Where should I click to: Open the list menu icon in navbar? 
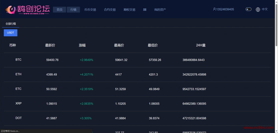click(x=145, y=9)
